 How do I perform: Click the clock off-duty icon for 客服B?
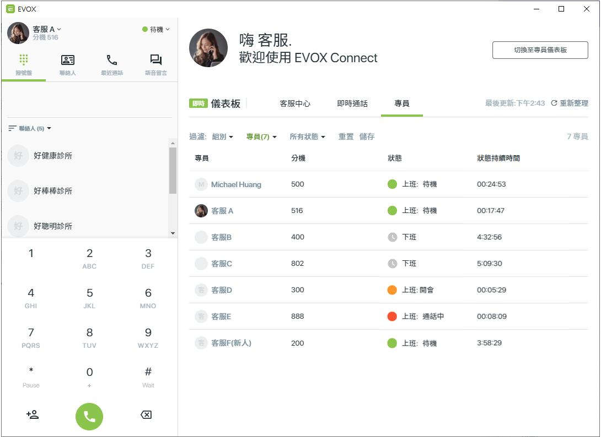392,237
